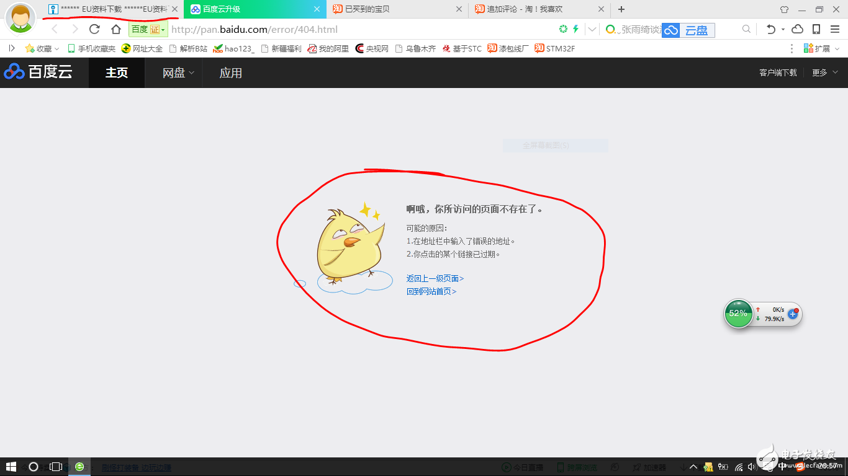Click the undo closed tab icon
The width and height of the screenshot is (848, 476).
tap(770, 29)
